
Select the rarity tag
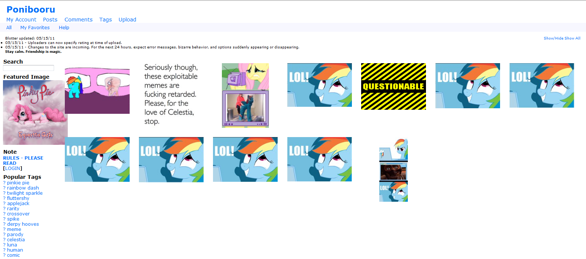[x=13, y=208]
